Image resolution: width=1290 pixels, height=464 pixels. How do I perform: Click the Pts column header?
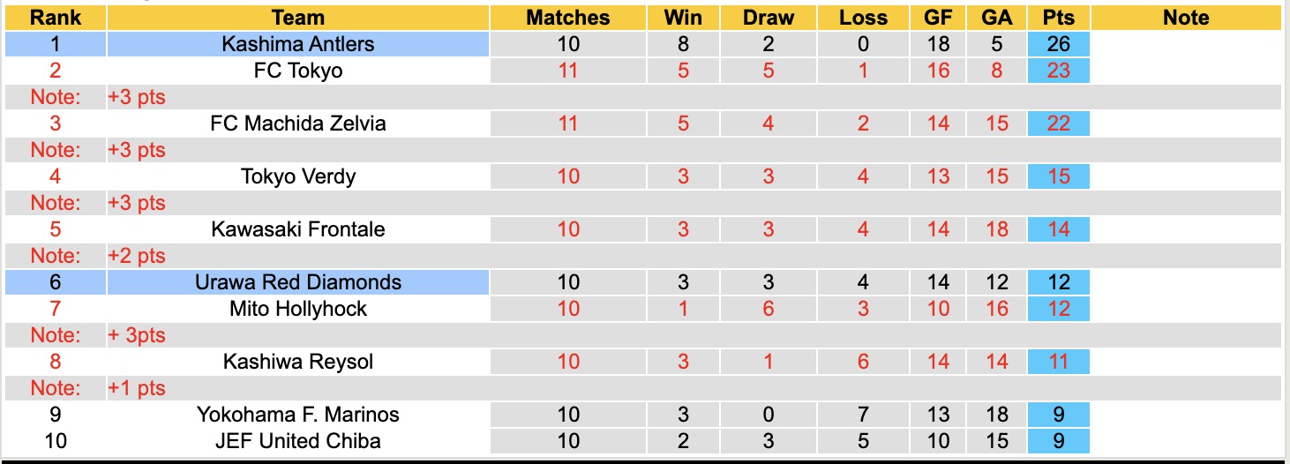pos(1058,18)
